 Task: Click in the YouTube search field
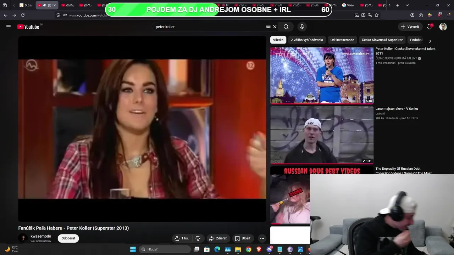(209, 27)
